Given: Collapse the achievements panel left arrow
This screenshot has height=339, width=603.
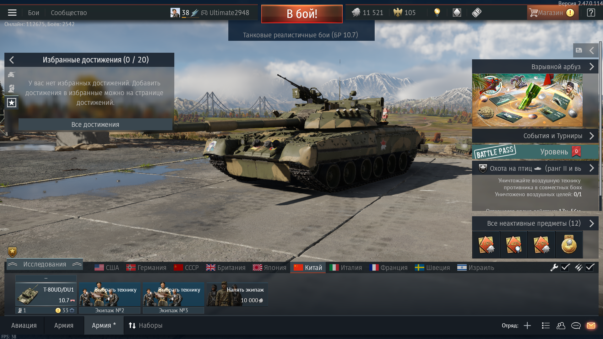Looking at the screenshot, I should tap(12, 60).
